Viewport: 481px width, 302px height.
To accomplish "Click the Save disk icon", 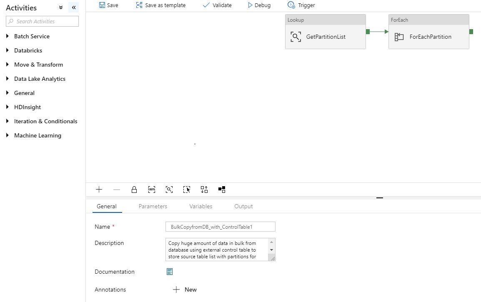I will (102, 5).
